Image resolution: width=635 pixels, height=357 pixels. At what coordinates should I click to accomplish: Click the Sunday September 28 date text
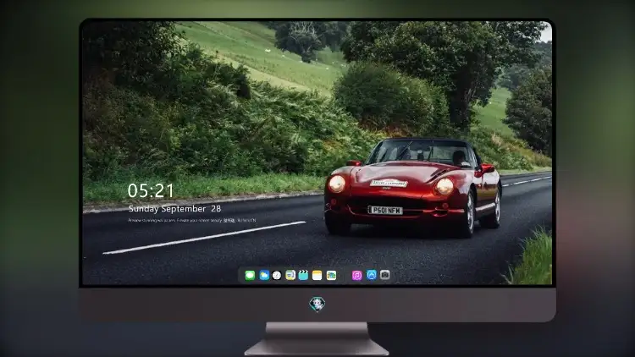pos(174,209)
